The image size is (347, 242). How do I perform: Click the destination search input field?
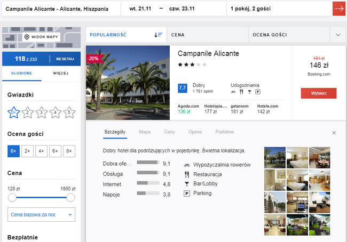[59, 9]
